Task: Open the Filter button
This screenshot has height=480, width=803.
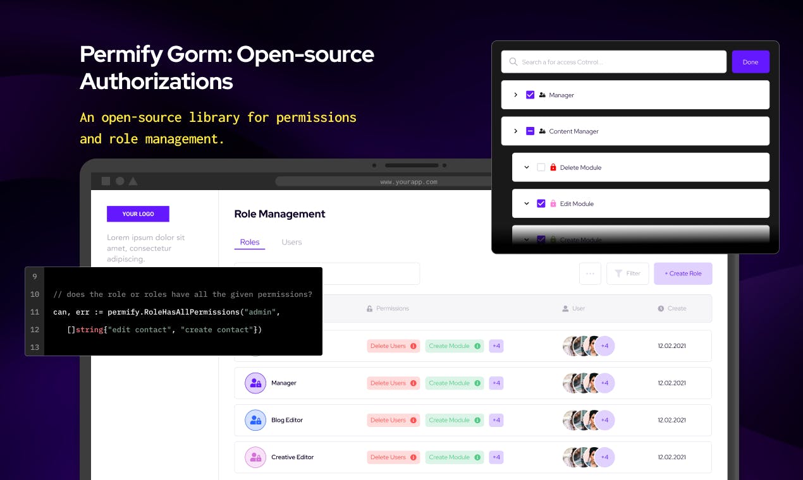Action: [x=627, y=273]
